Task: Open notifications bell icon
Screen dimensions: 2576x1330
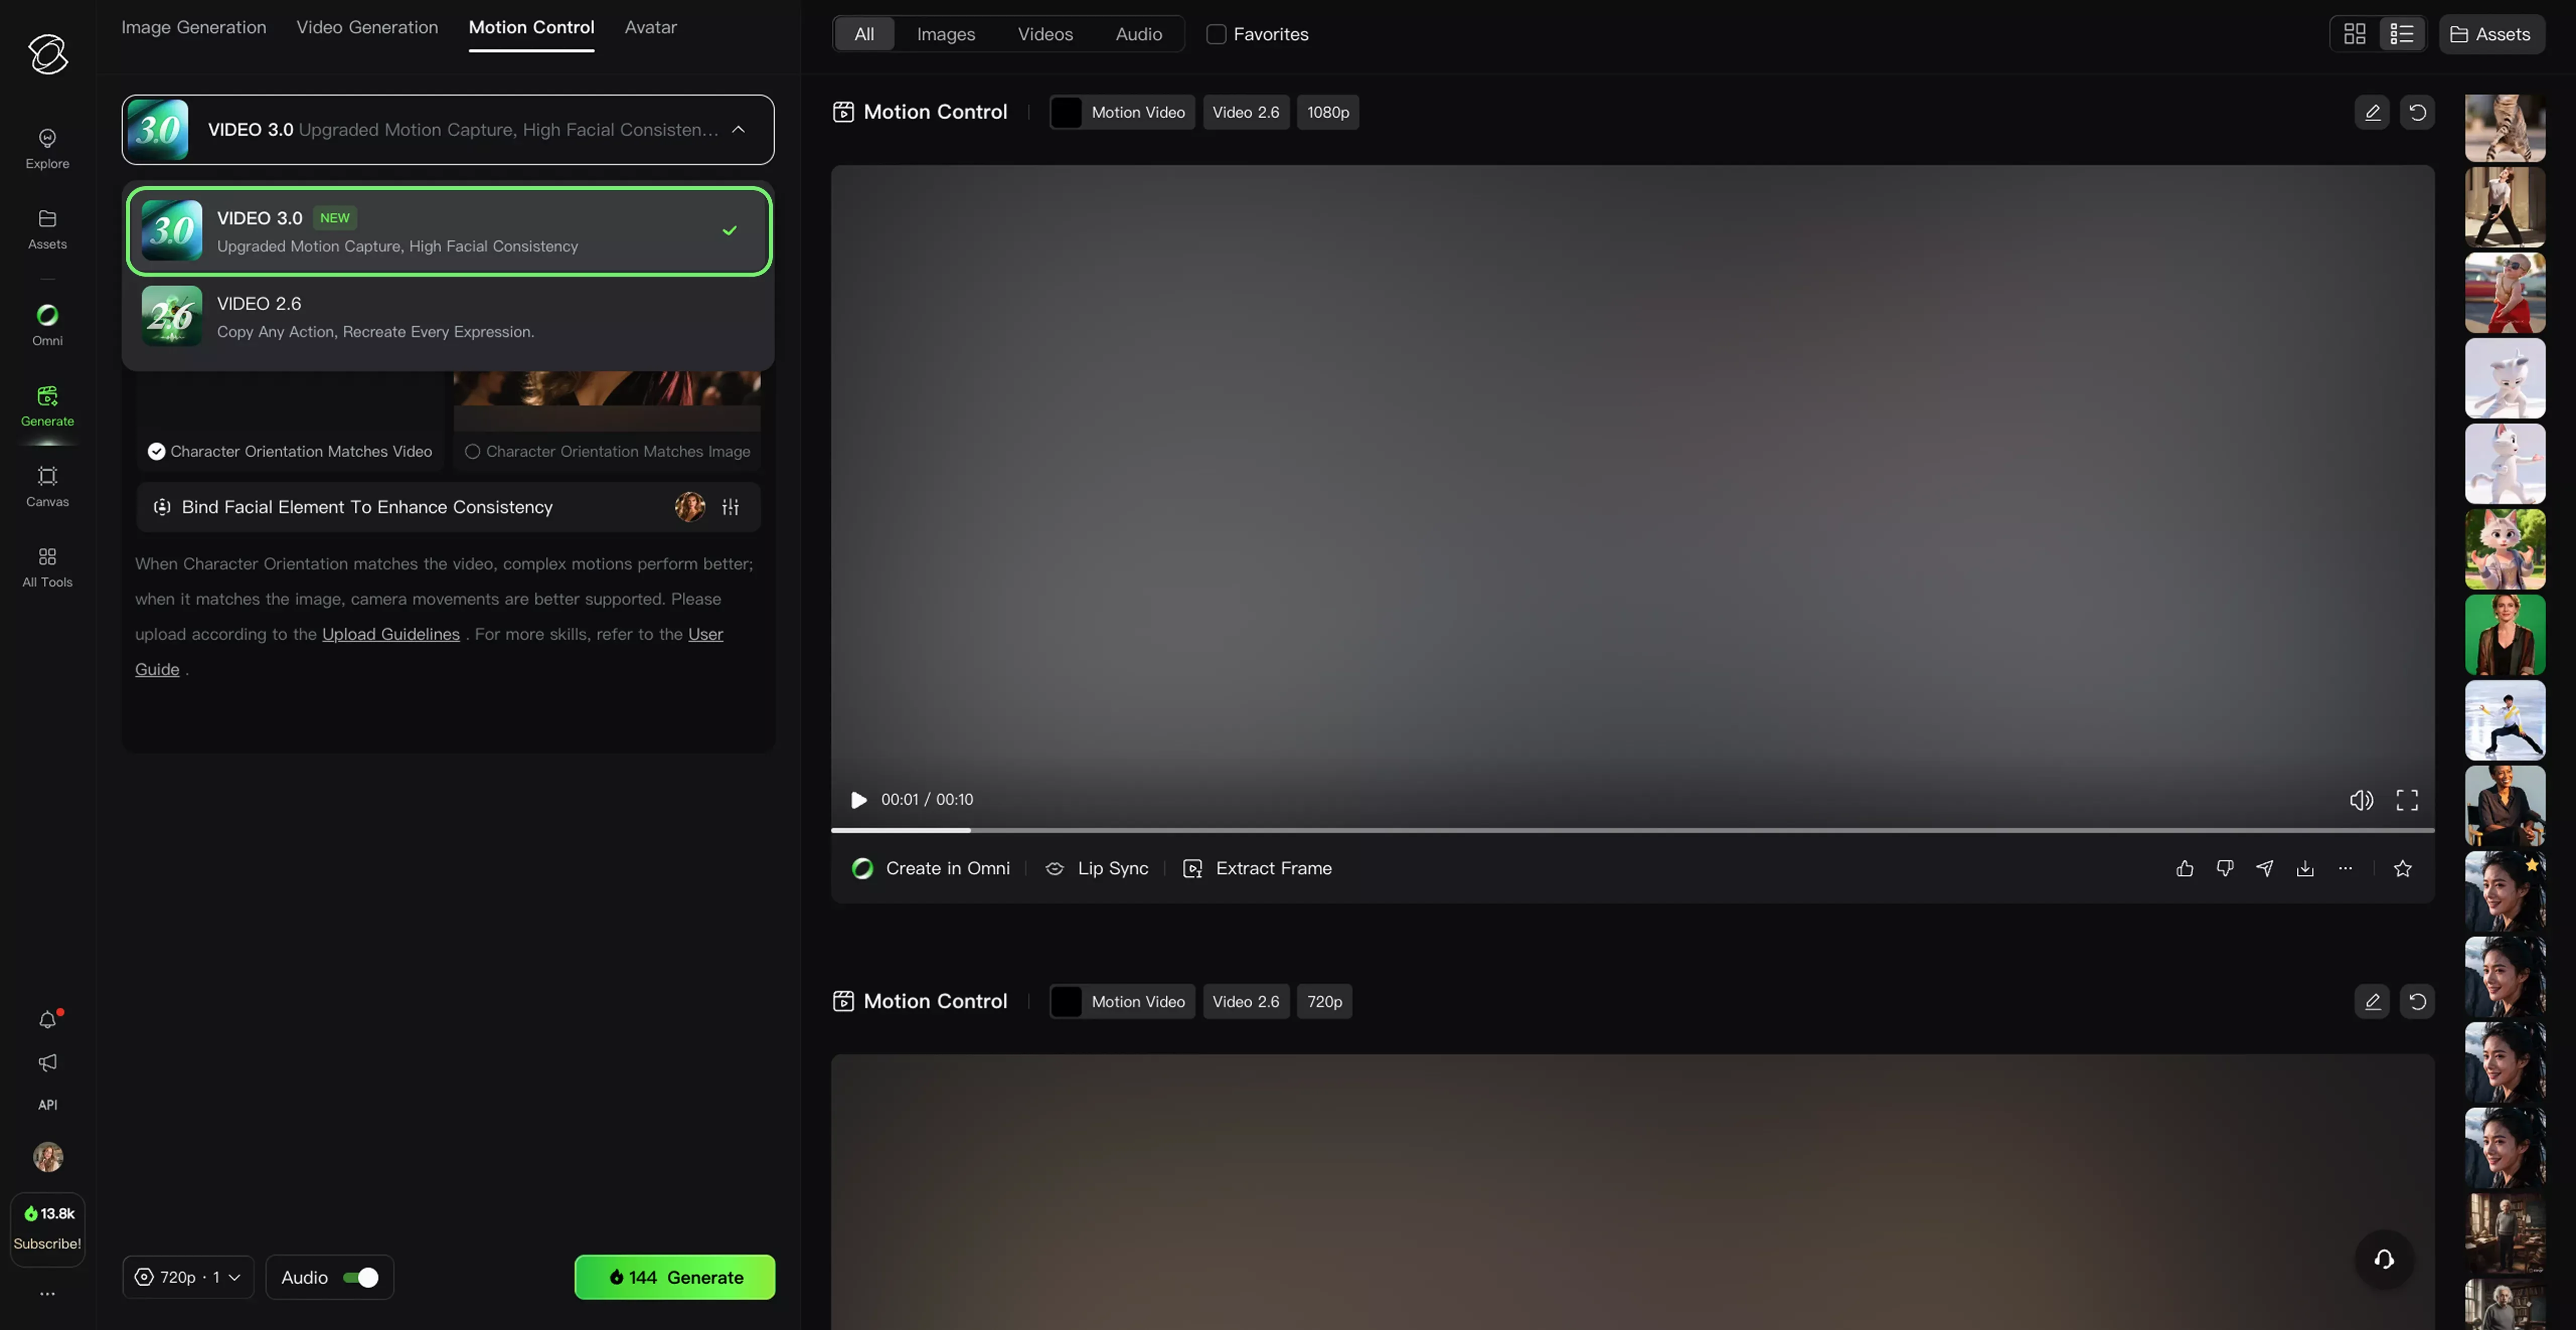Action: coord(47,1019)
